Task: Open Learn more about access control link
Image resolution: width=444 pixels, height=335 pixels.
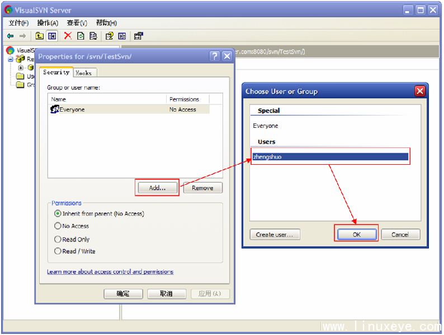Action: pos(110,271)
